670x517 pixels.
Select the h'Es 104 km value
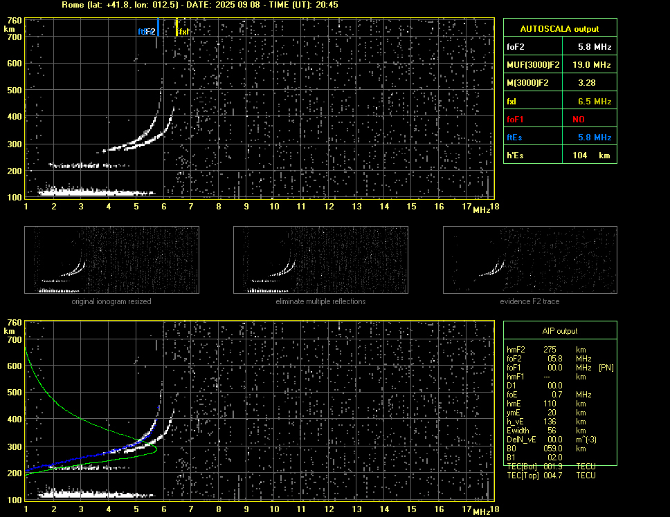(590, 156)
